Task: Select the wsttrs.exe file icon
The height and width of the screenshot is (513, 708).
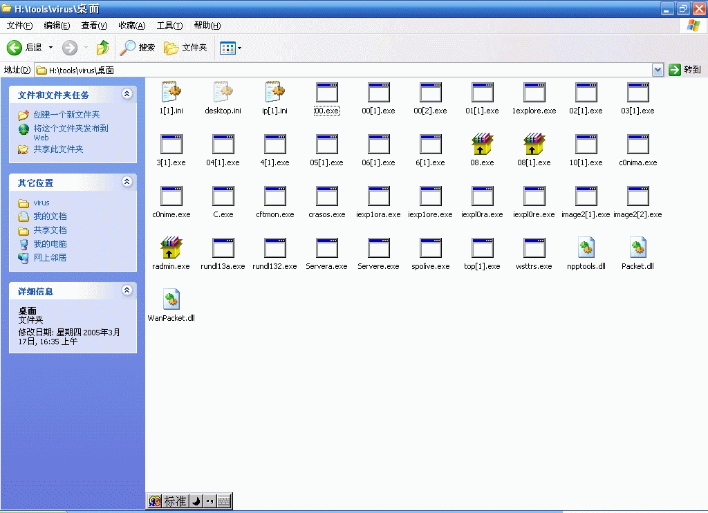Action: point(534,248)
